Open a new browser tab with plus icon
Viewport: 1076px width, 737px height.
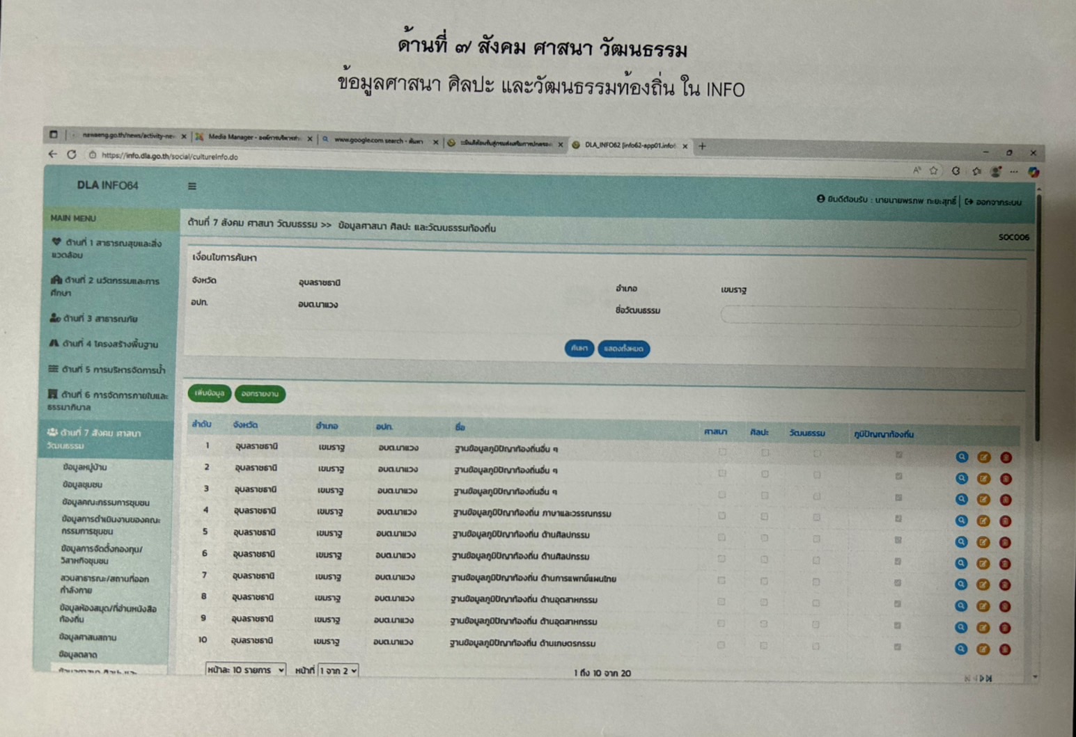point(702,146)
